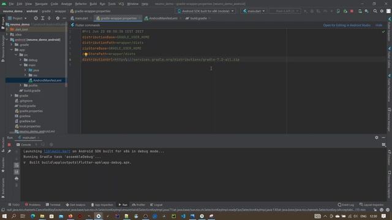This screenshot has height=220, width=392.
Task: Open the Build menu
Action: pyautogui.click(x=93, y=4)
